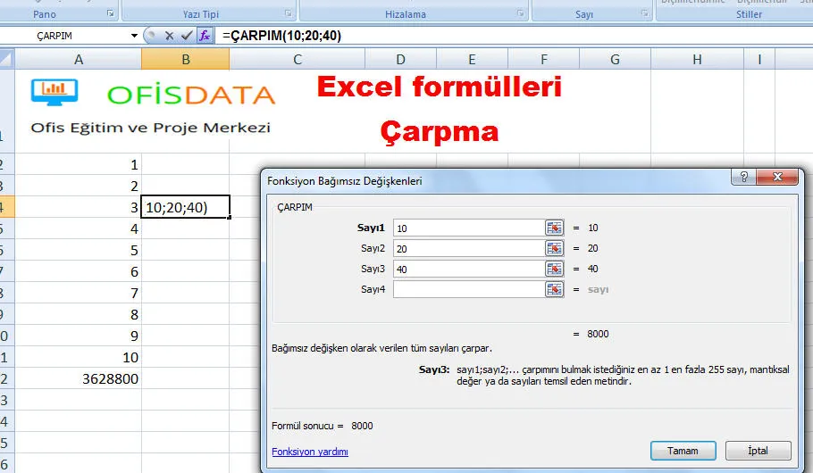This screenshot has width=813, height=473.
Task: Collapse dialog using Sayı1 range selector icon
Action: [555, 228]
